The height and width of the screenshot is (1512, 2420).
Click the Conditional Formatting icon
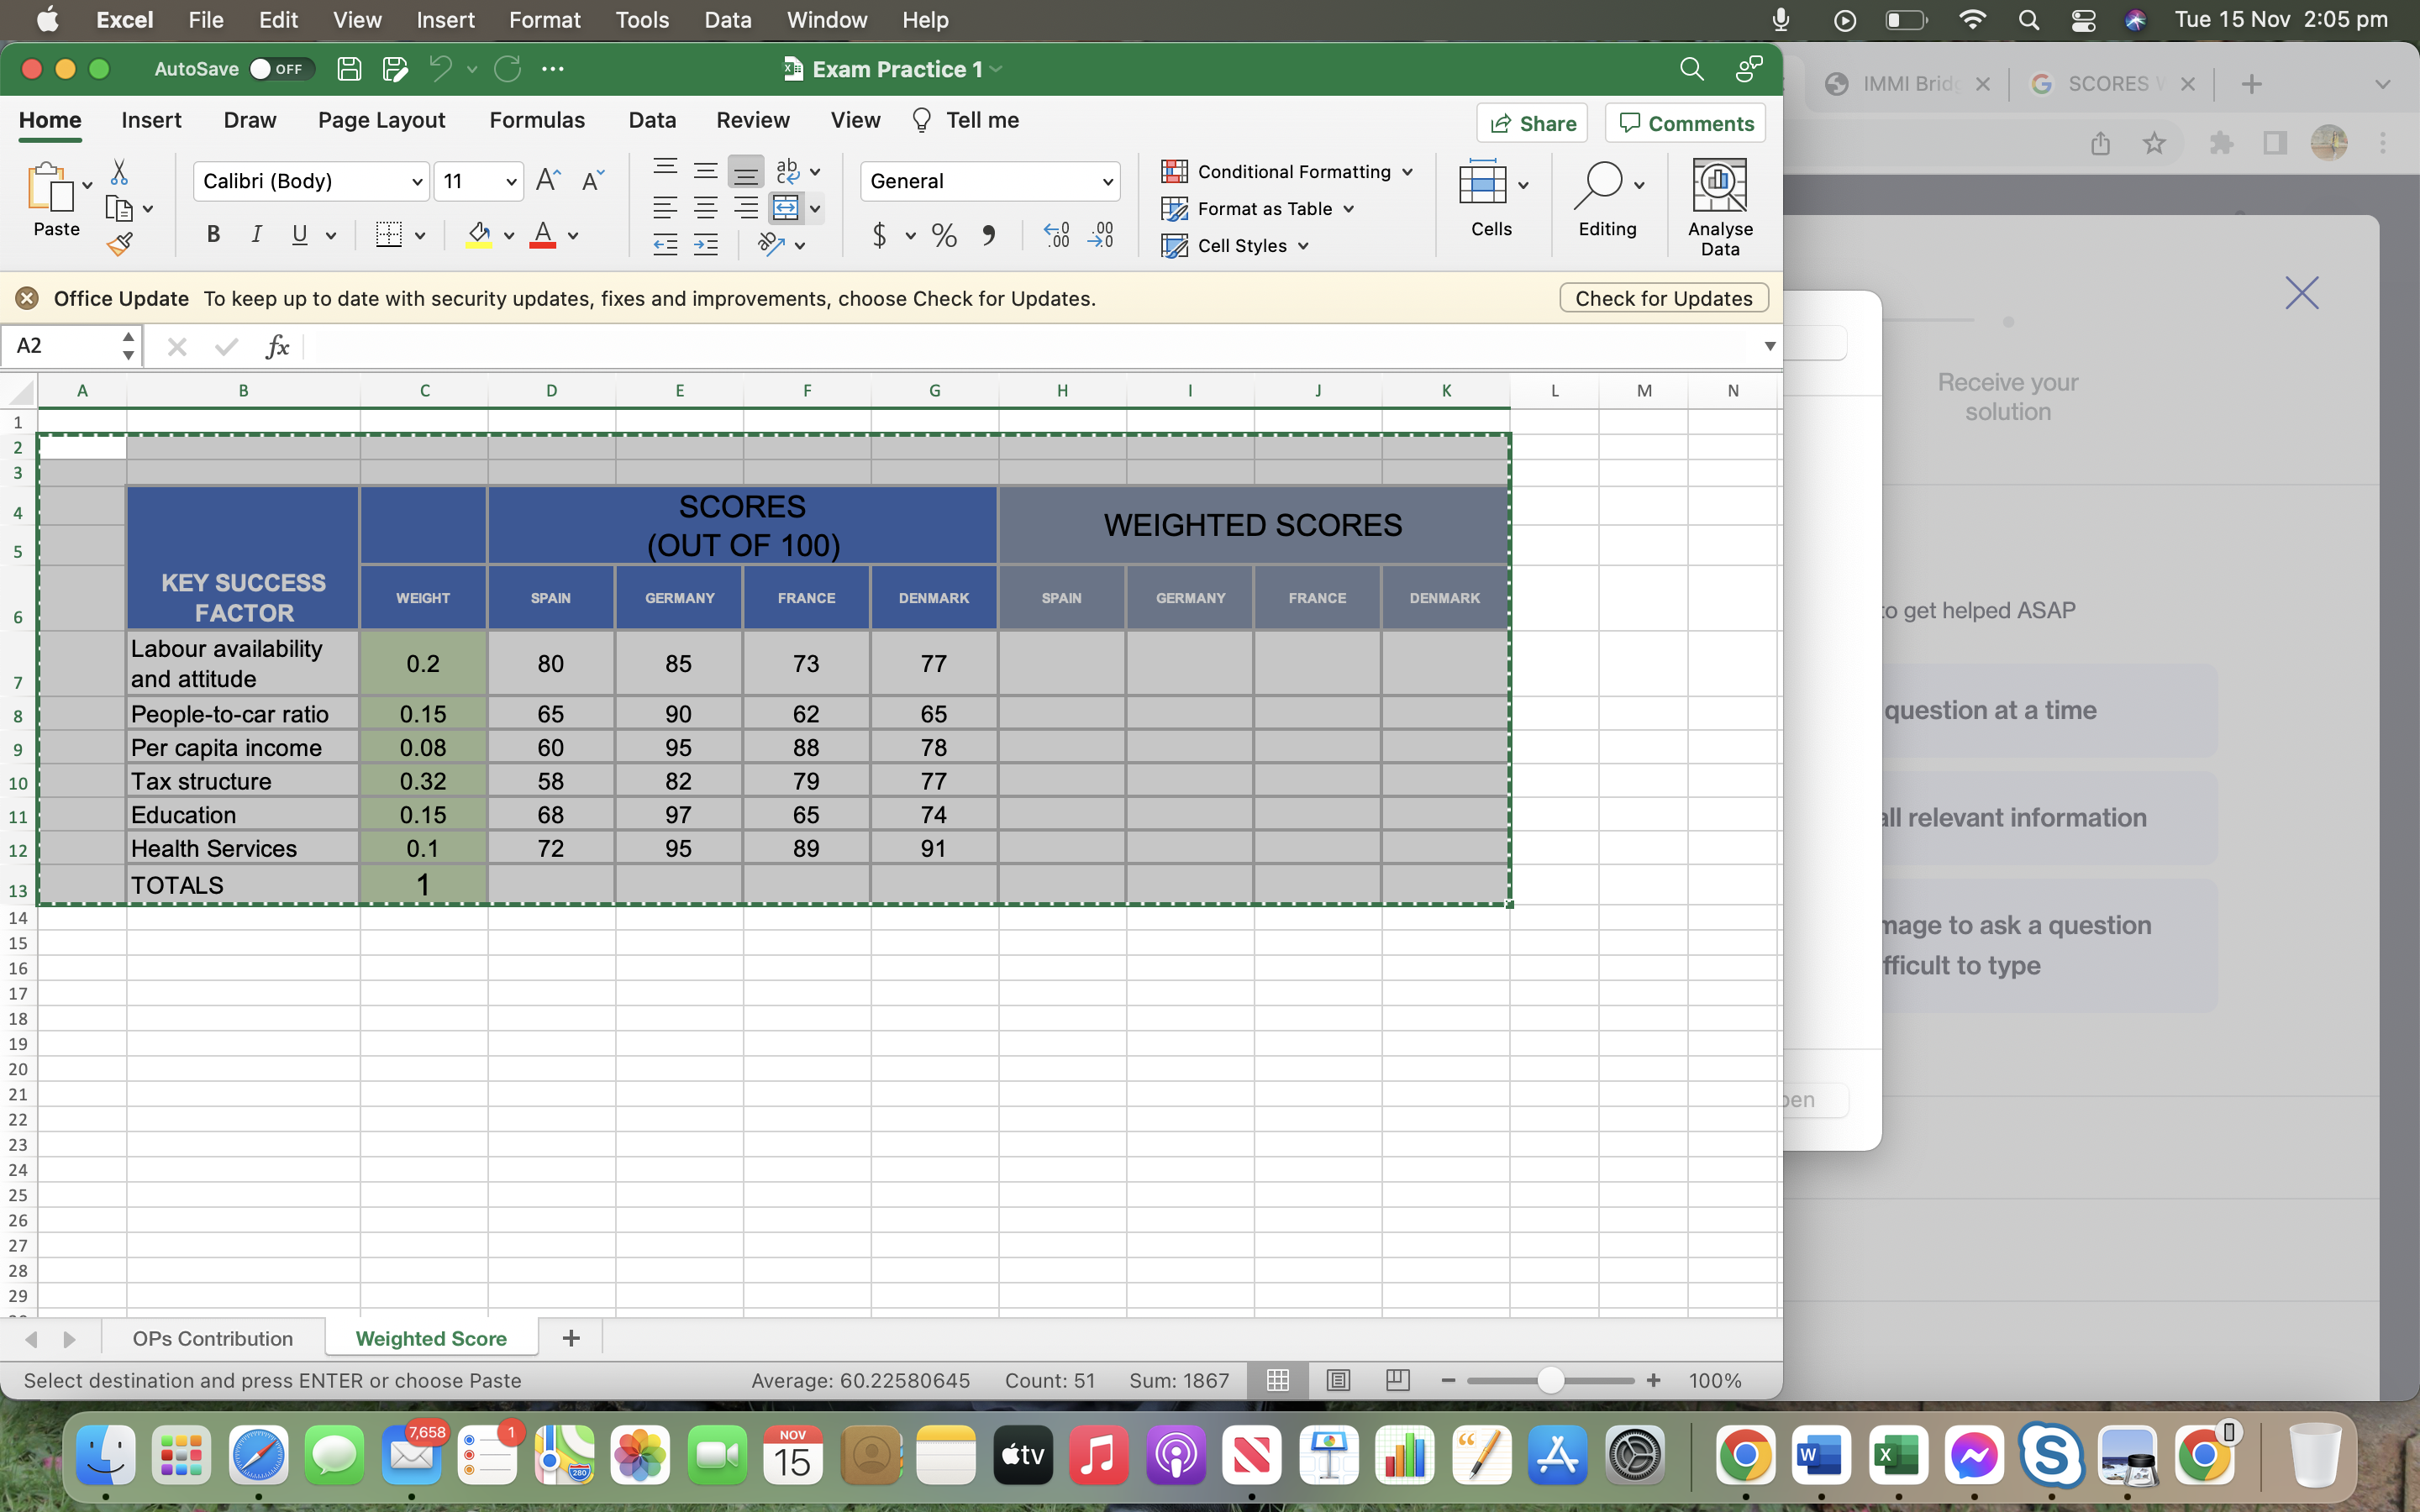tap(1175, 171)
